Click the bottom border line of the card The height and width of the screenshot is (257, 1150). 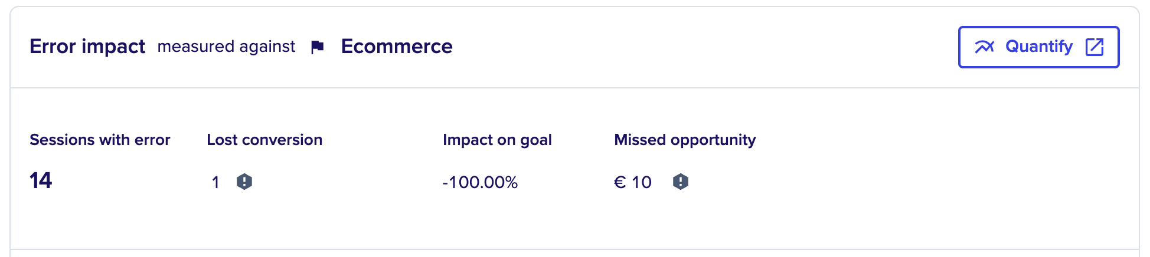(574, 249)
